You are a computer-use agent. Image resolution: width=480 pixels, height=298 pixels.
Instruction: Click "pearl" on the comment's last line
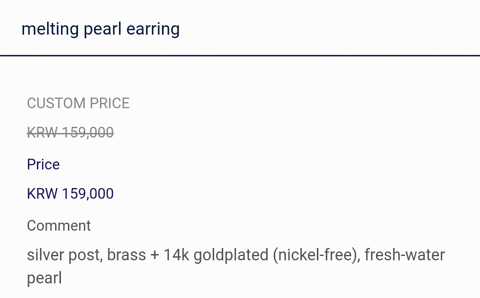(x=44, y=278)
